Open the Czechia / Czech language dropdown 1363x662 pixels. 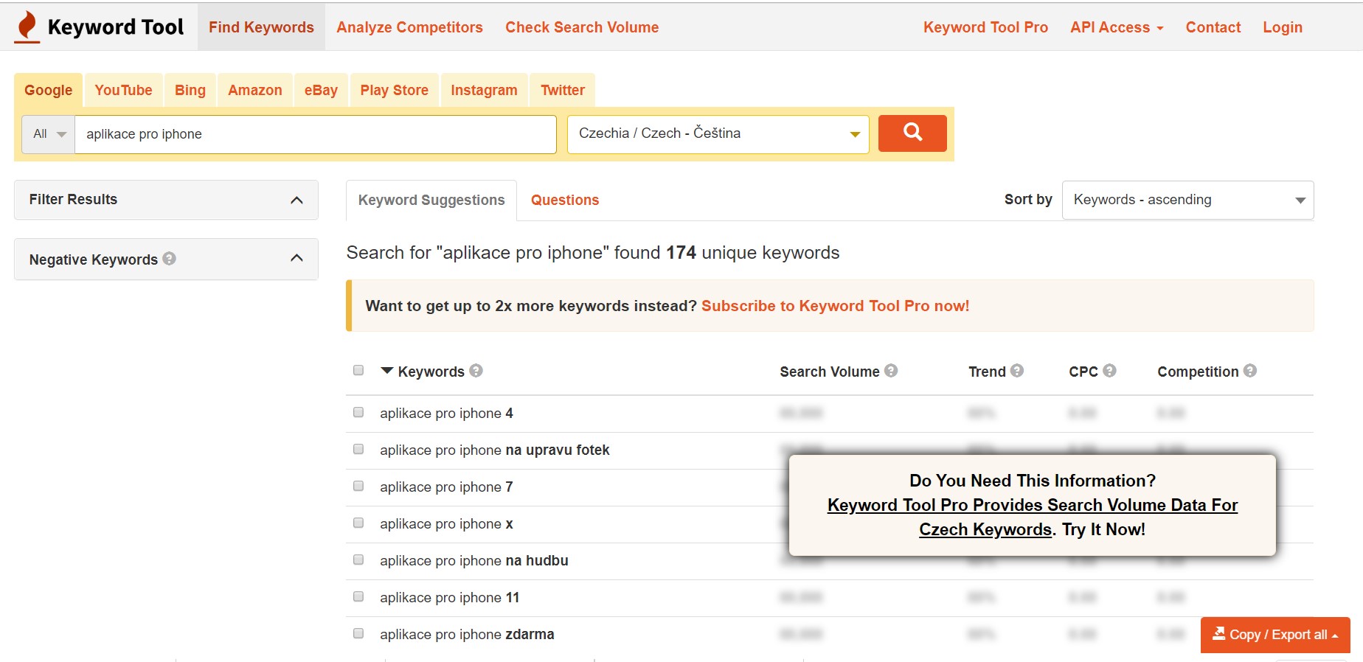(x=718, y=134)
